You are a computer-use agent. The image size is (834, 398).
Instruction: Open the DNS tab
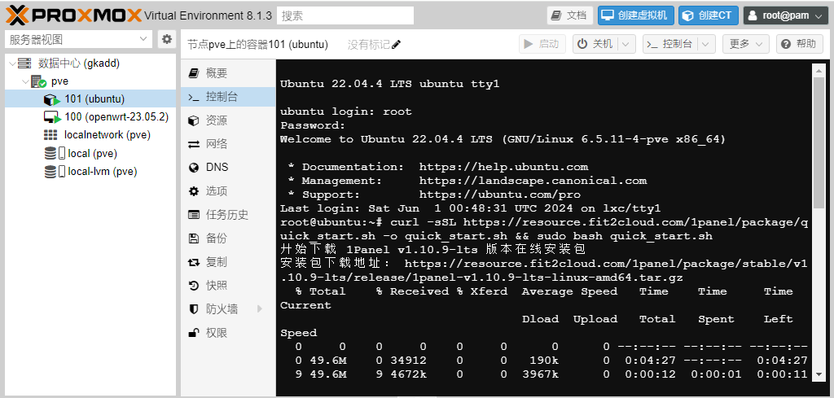tap(228, 168)
